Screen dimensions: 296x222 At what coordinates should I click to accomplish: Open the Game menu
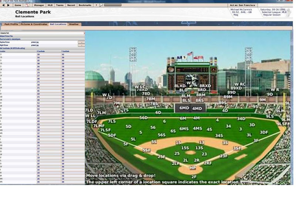coord(18,5)
